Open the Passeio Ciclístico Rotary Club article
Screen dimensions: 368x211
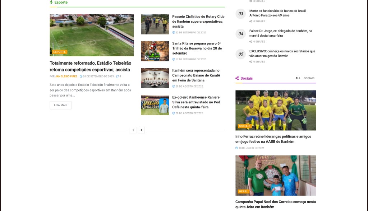198,22
